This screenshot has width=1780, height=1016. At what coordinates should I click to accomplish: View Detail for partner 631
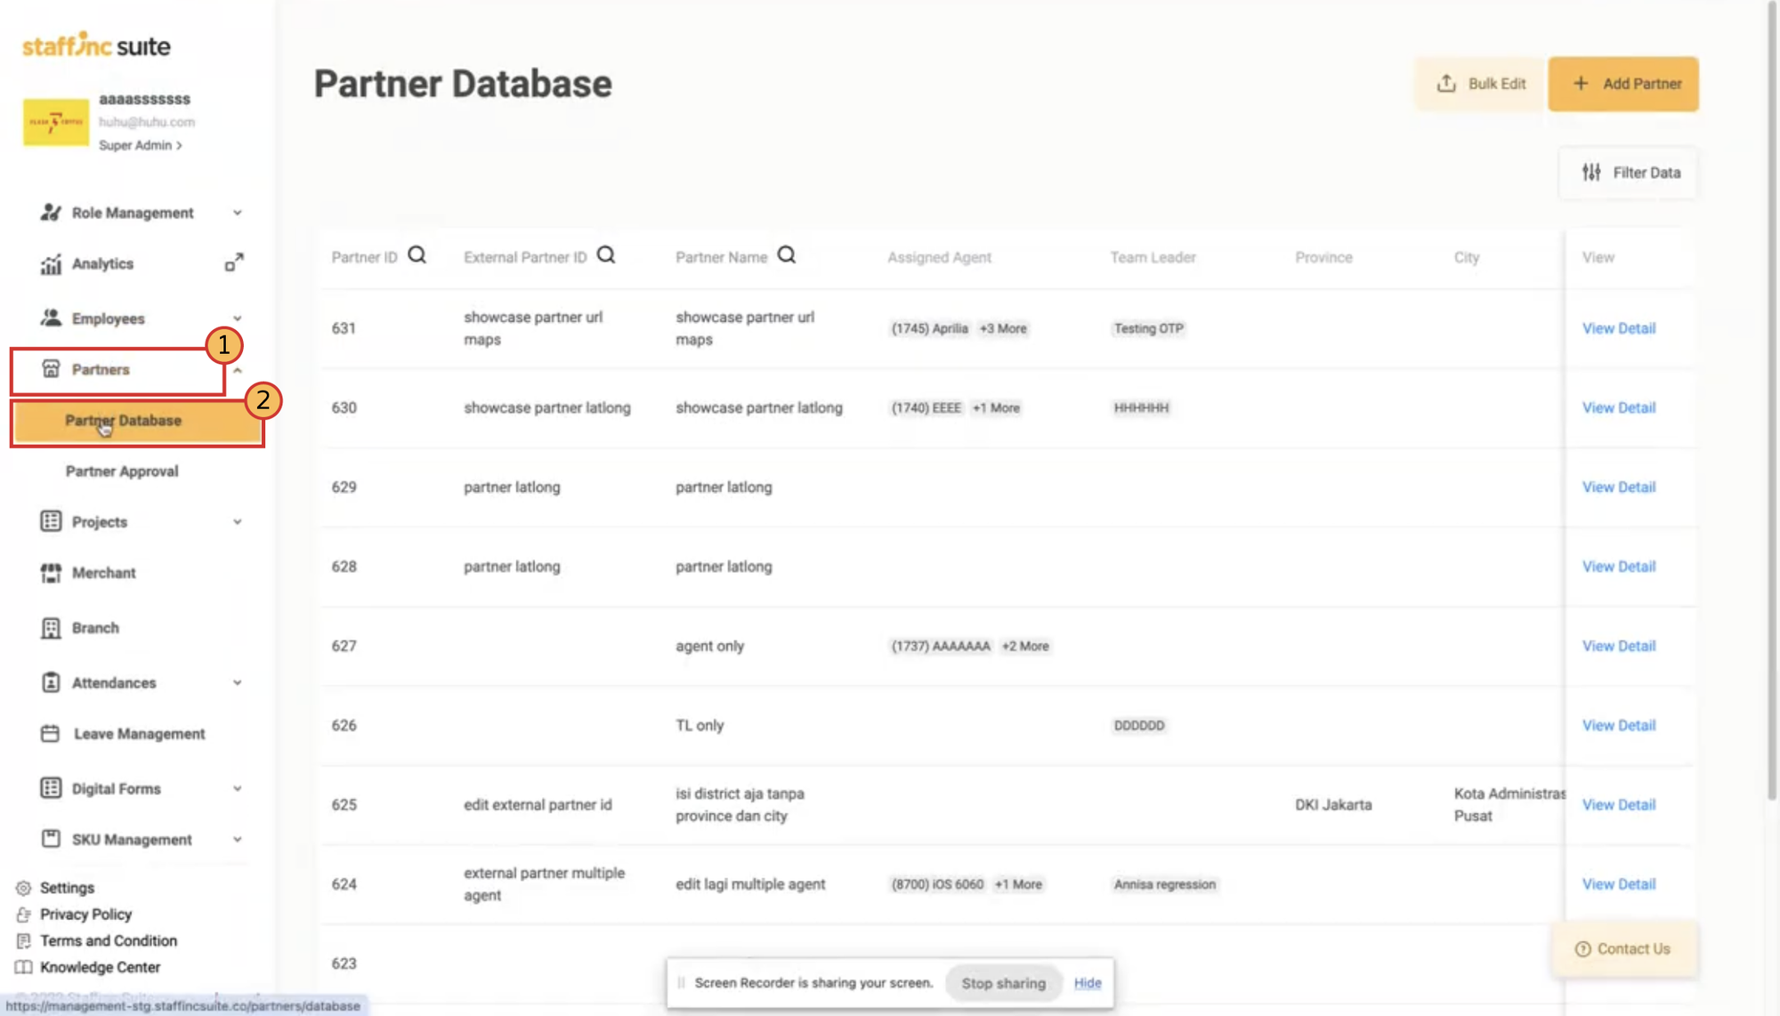tap(1619, 328)
